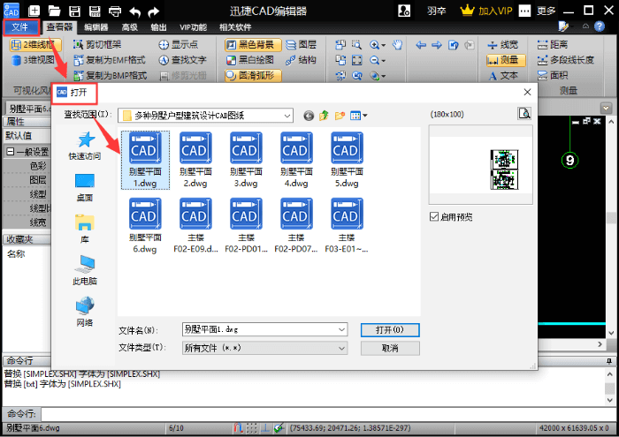Click 复制为EMF格式 option
The width and height of the screenshot is (619, 437).
pos(110,60)
